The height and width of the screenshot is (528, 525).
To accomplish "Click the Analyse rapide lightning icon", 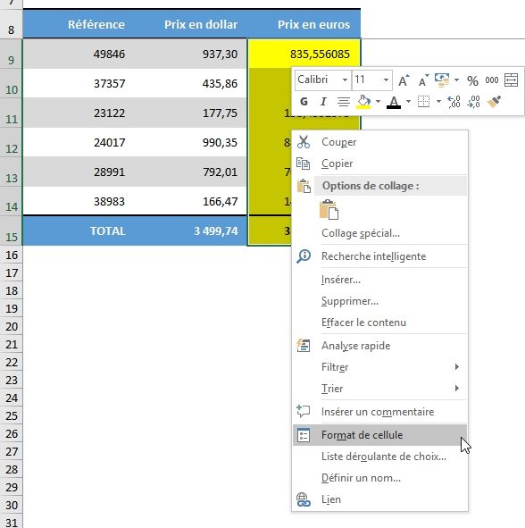I will 304,346.
